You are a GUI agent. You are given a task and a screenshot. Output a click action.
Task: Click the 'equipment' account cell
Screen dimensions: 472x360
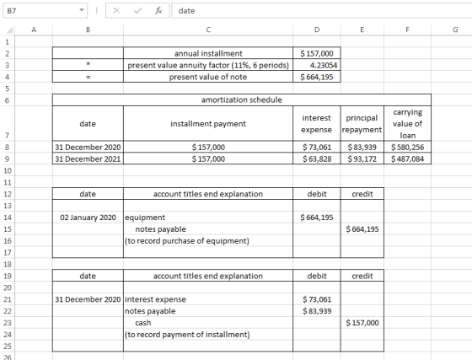click(x=208, y=218)
